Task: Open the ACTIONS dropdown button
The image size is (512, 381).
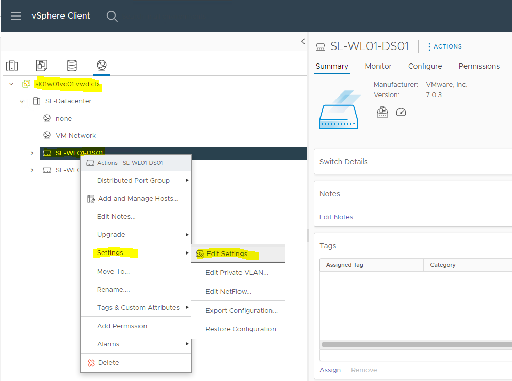Action: [445, 46]
